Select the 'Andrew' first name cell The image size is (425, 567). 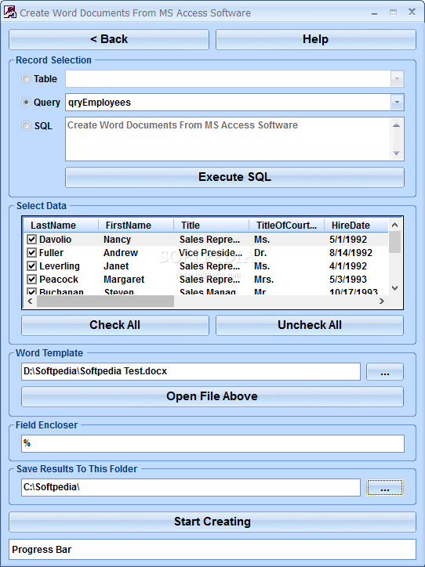coord(121,253)
